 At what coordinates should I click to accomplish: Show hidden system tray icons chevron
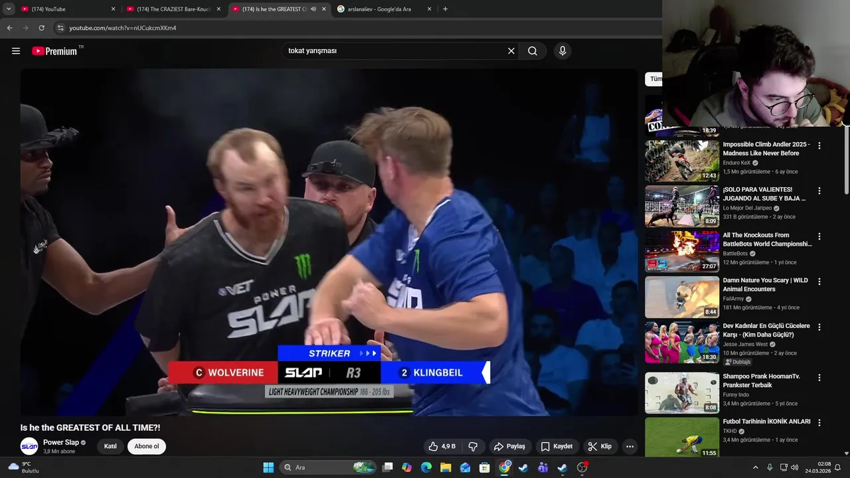click(755, 467)
